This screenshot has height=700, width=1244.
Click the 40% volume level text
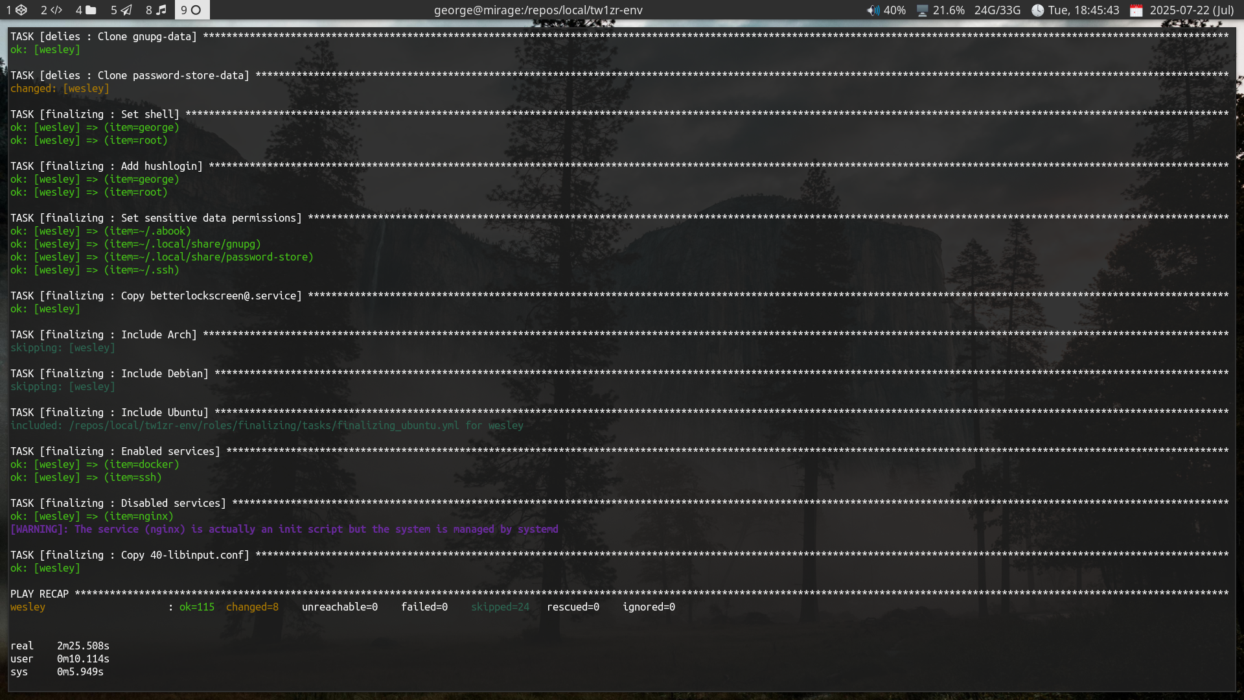[895, 10]
